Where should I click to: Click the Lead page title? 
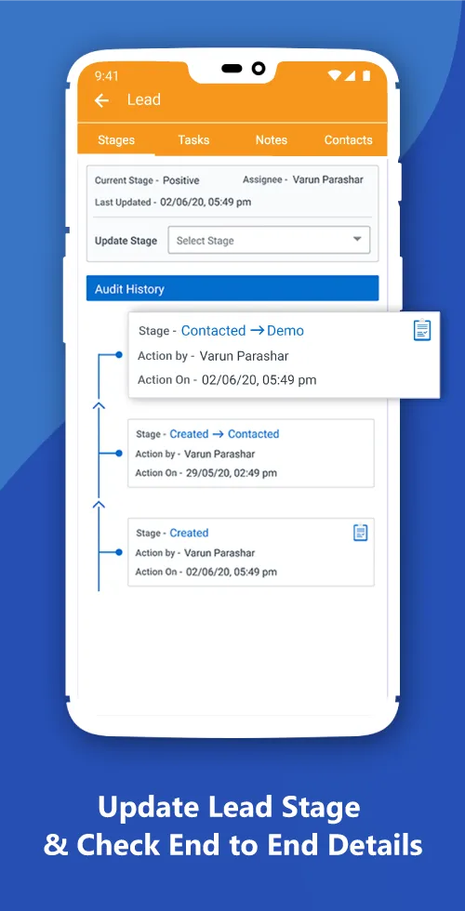tap(143, 100)
